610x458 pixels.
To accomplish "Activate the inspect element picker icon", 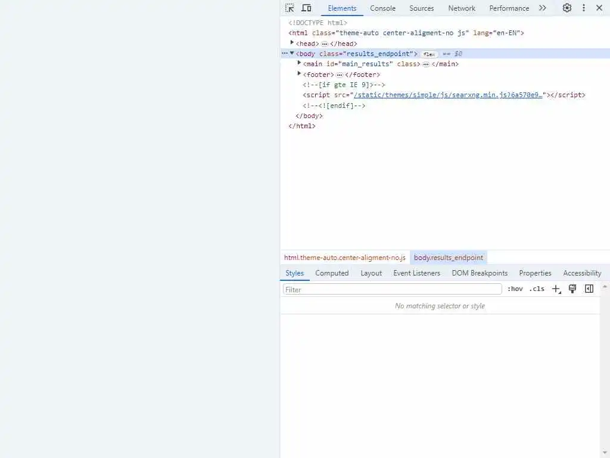I will [290, 8].
